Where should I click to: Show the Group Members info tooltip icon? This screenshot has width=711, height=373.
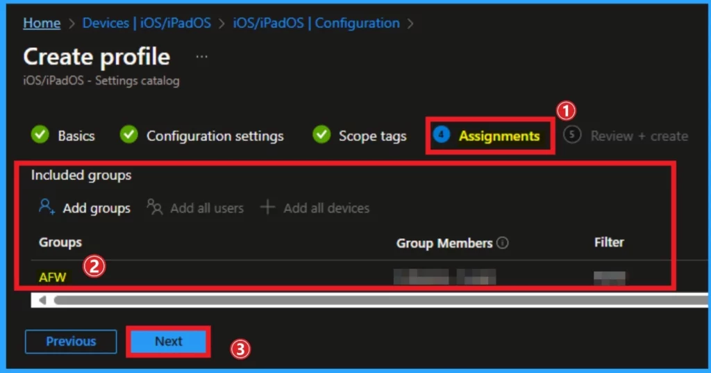[503, 243]
